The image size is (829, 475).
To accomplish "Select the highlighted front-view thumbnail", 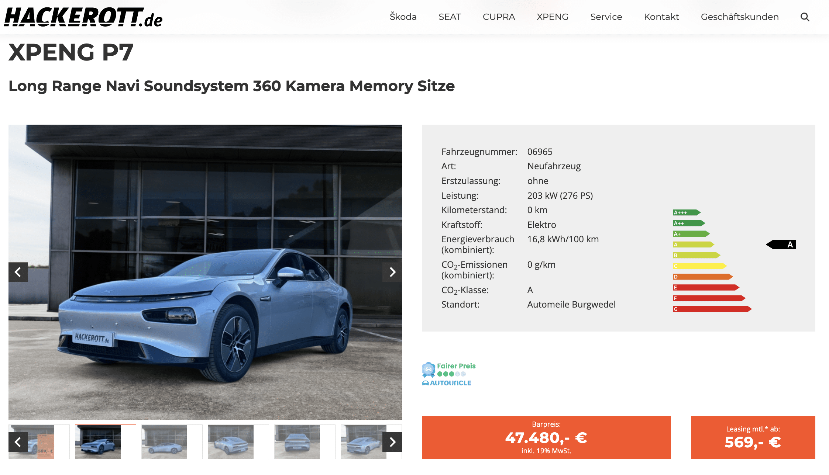I will coord(105,442).
